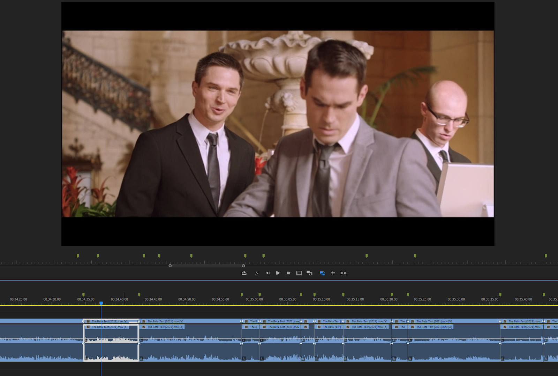558x376 pixels.
Task: Click the video frame in the Program Monitor
Action: [x=278, y=124]
